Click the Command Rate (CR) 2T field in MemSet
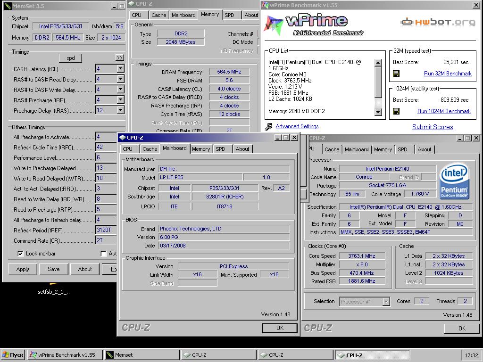 [x=106, y=240]
